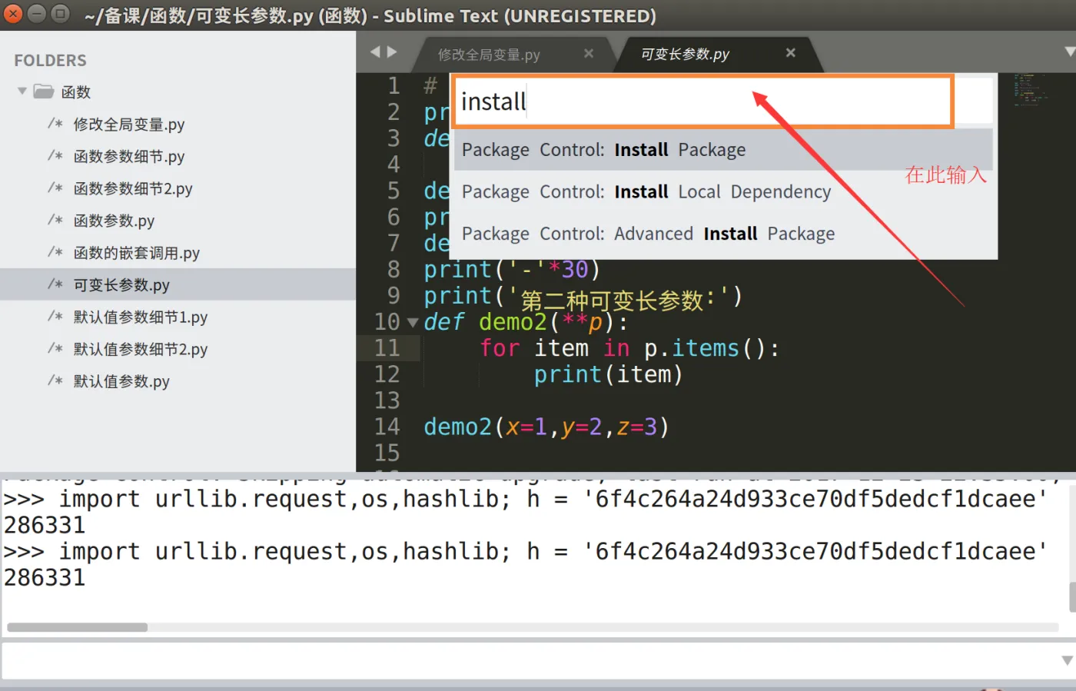Viewport: 1076px width, 691px height.
Task: Open 默认值参数.py in the sidebar
Action: (x=121, y=382)
